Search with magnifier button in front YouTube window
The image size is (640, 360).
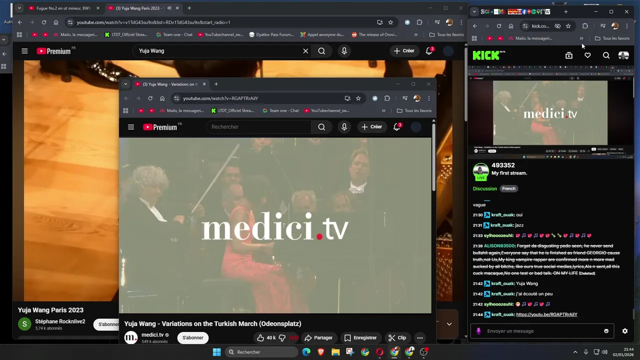[x=321, y=127]
